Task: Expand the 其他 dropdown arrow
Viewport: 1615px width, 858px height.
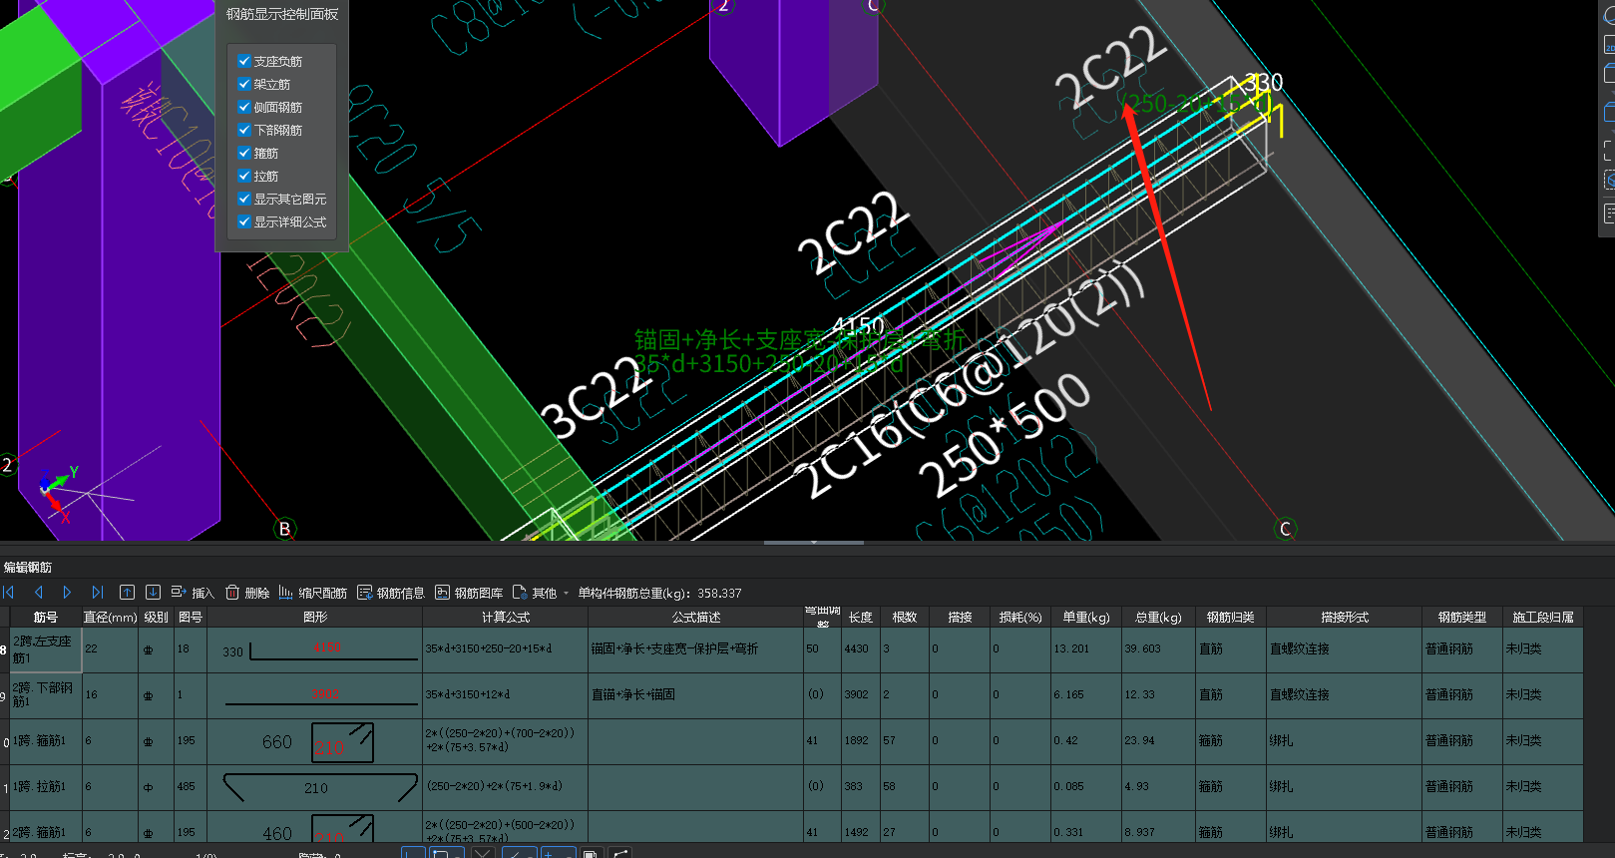Action: pyautogui.click(x=566, y=594)
